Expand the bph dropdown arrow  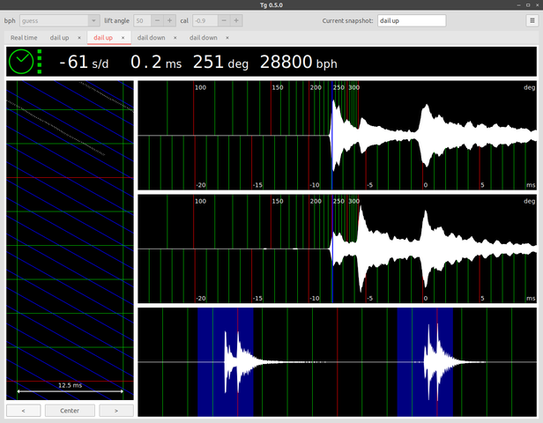[93, 21]
